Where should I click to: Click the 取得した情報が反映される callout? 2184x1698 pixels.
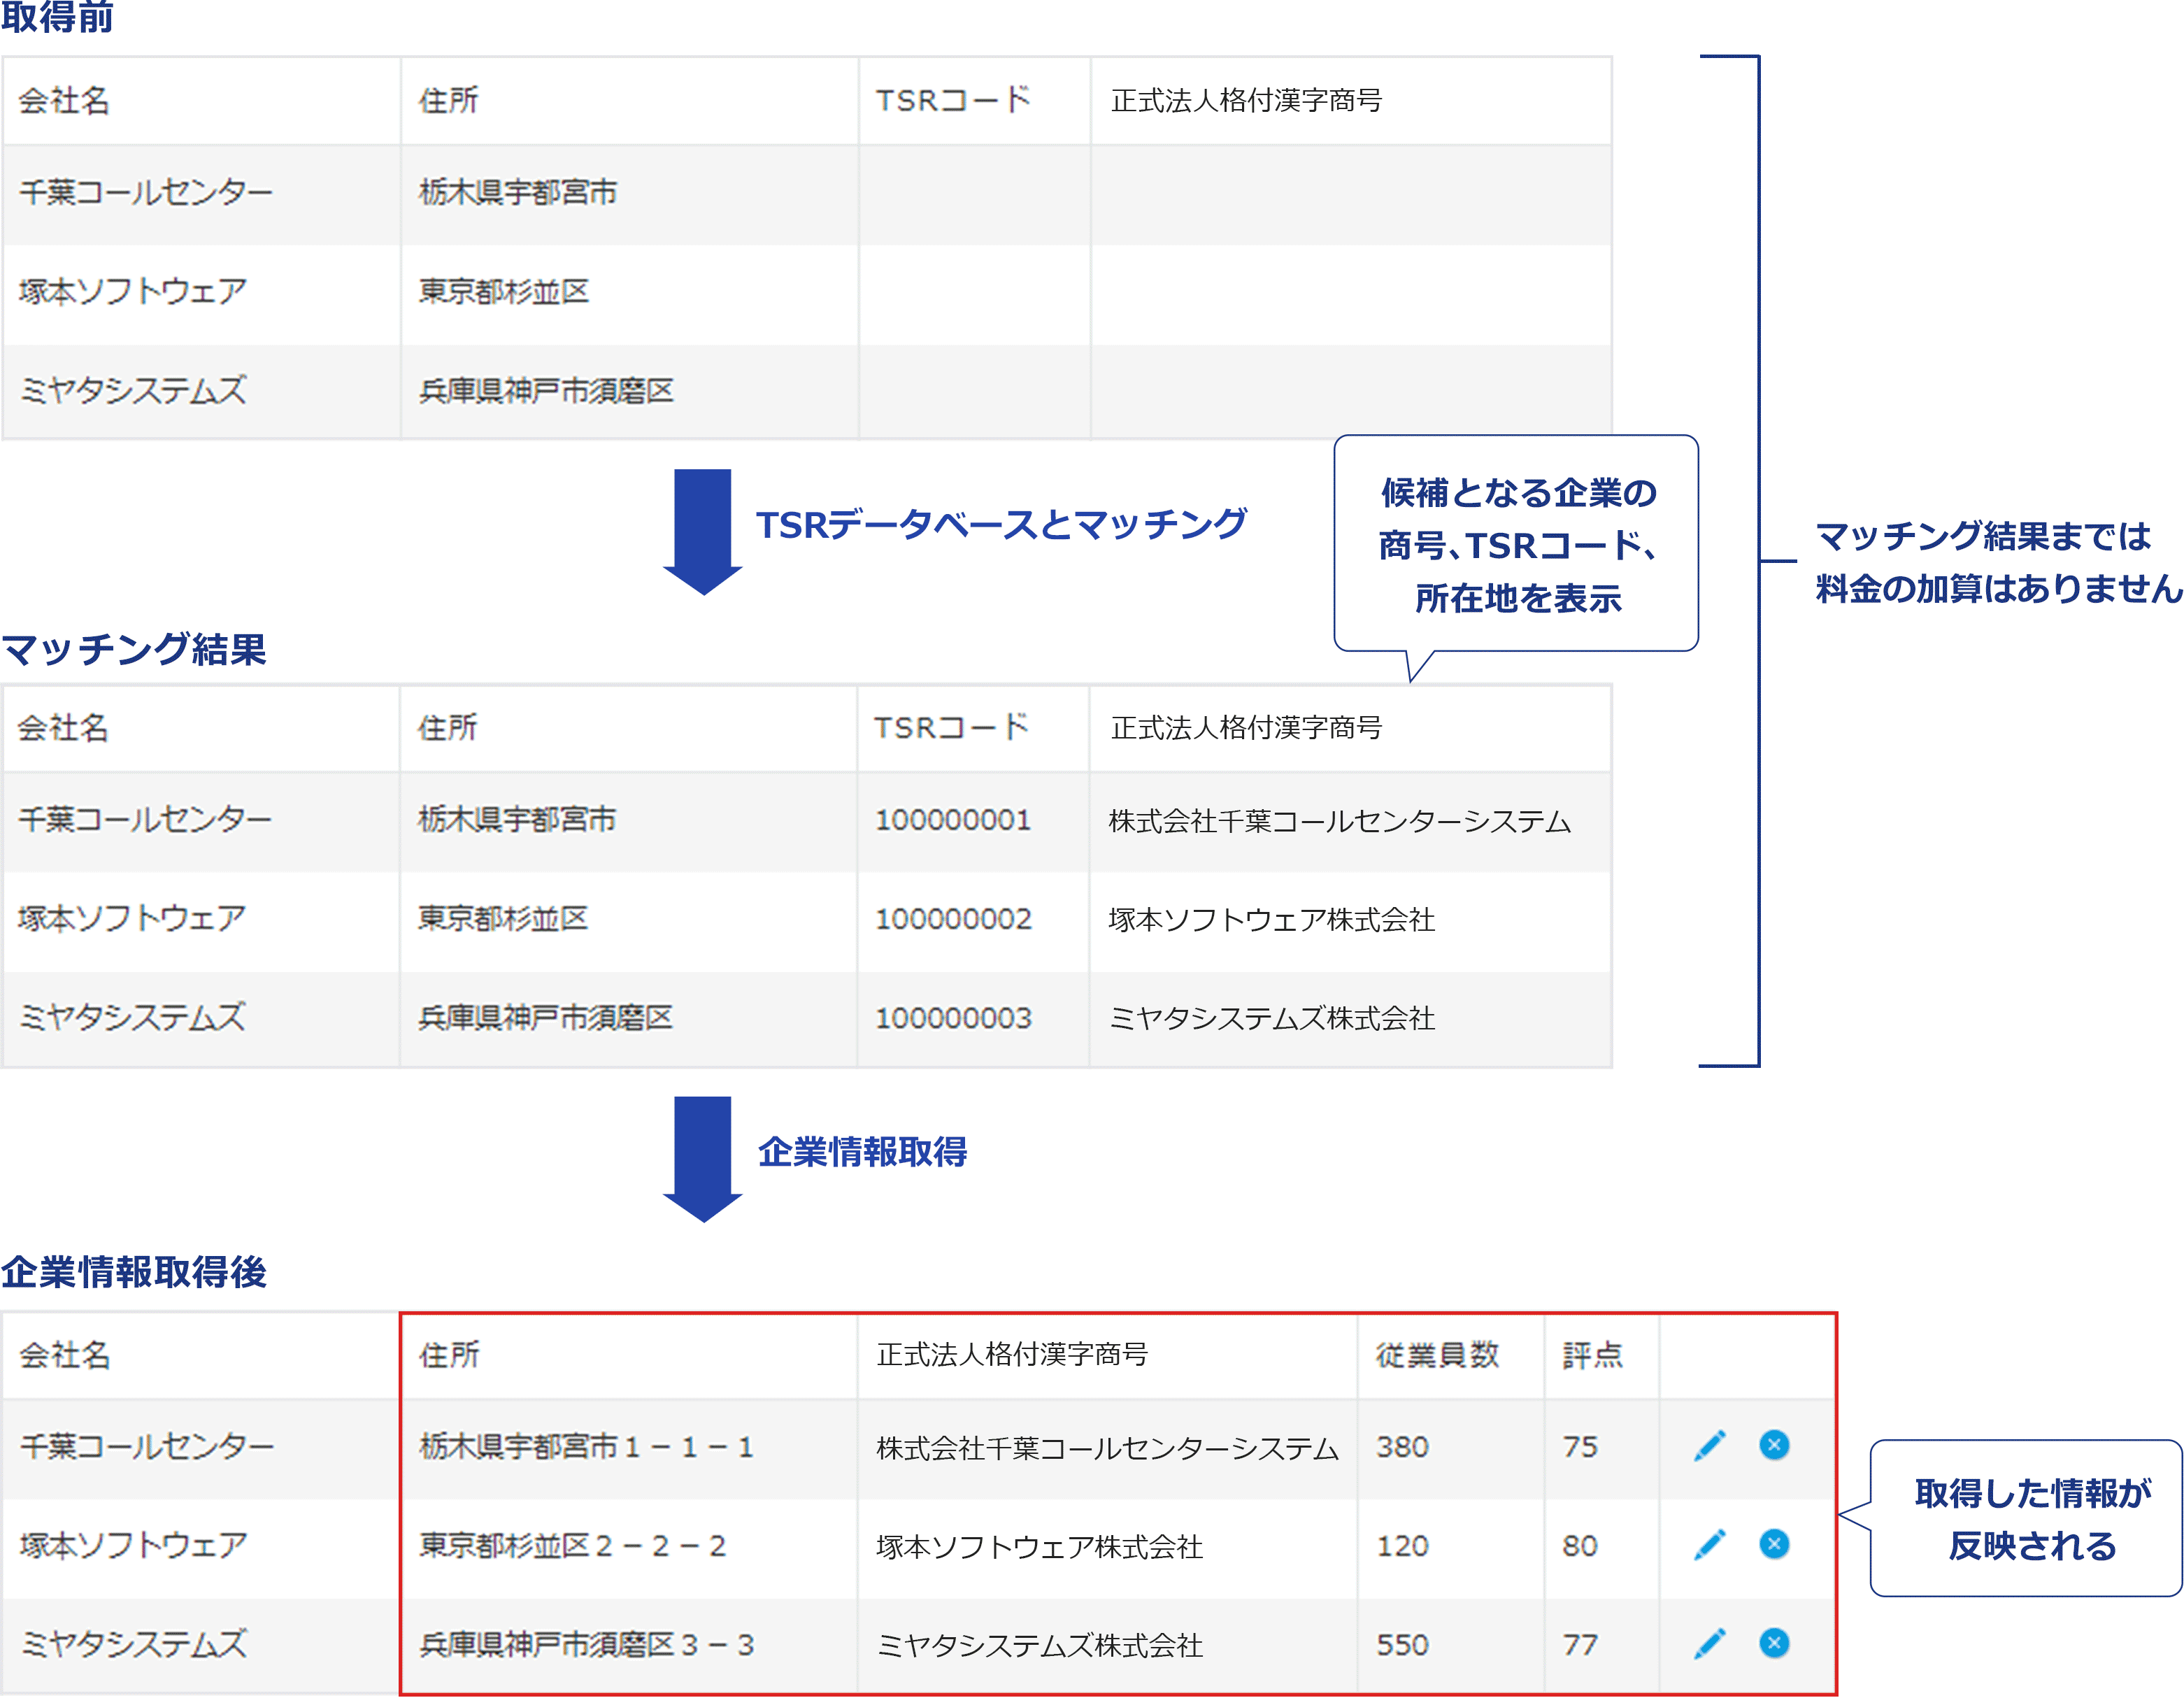(2030, 1519)
